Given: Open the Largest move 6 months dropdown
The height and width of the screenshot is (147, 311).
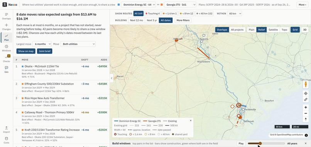Looking at the screenshot, I should click(x=42, y=44).
